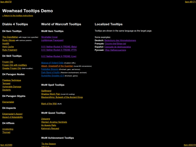Open the Français Couvre-chef link
Image resolution: width=196 pixels, height=147 pixels.
[x=115, y=44]
